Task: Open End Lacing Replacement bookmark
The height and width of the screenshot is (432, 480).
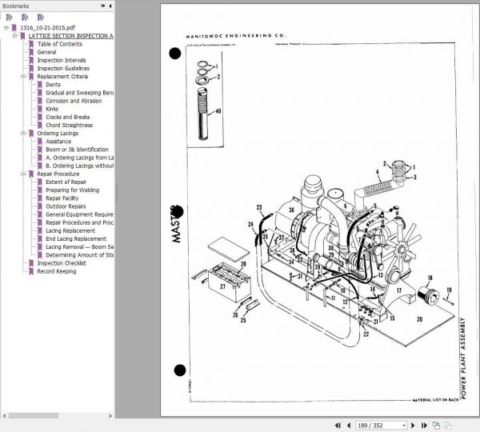Action: point(76,239)
